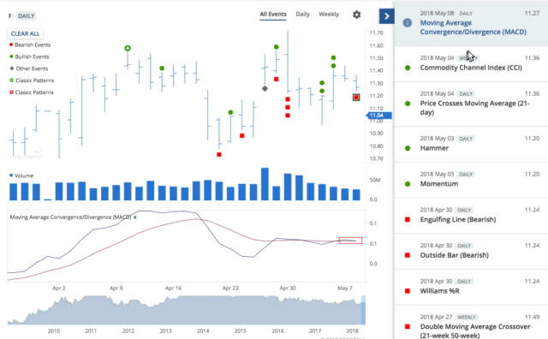
Task: Toggle Bearish Events legend item
Action: [x=30, y=45]
